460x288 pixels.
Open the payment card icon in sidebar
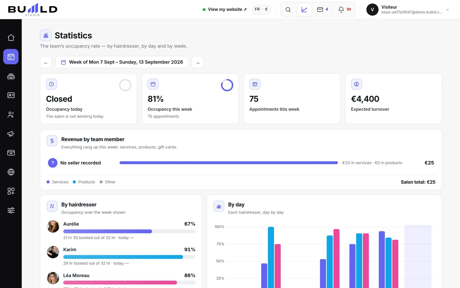point(11,153)
